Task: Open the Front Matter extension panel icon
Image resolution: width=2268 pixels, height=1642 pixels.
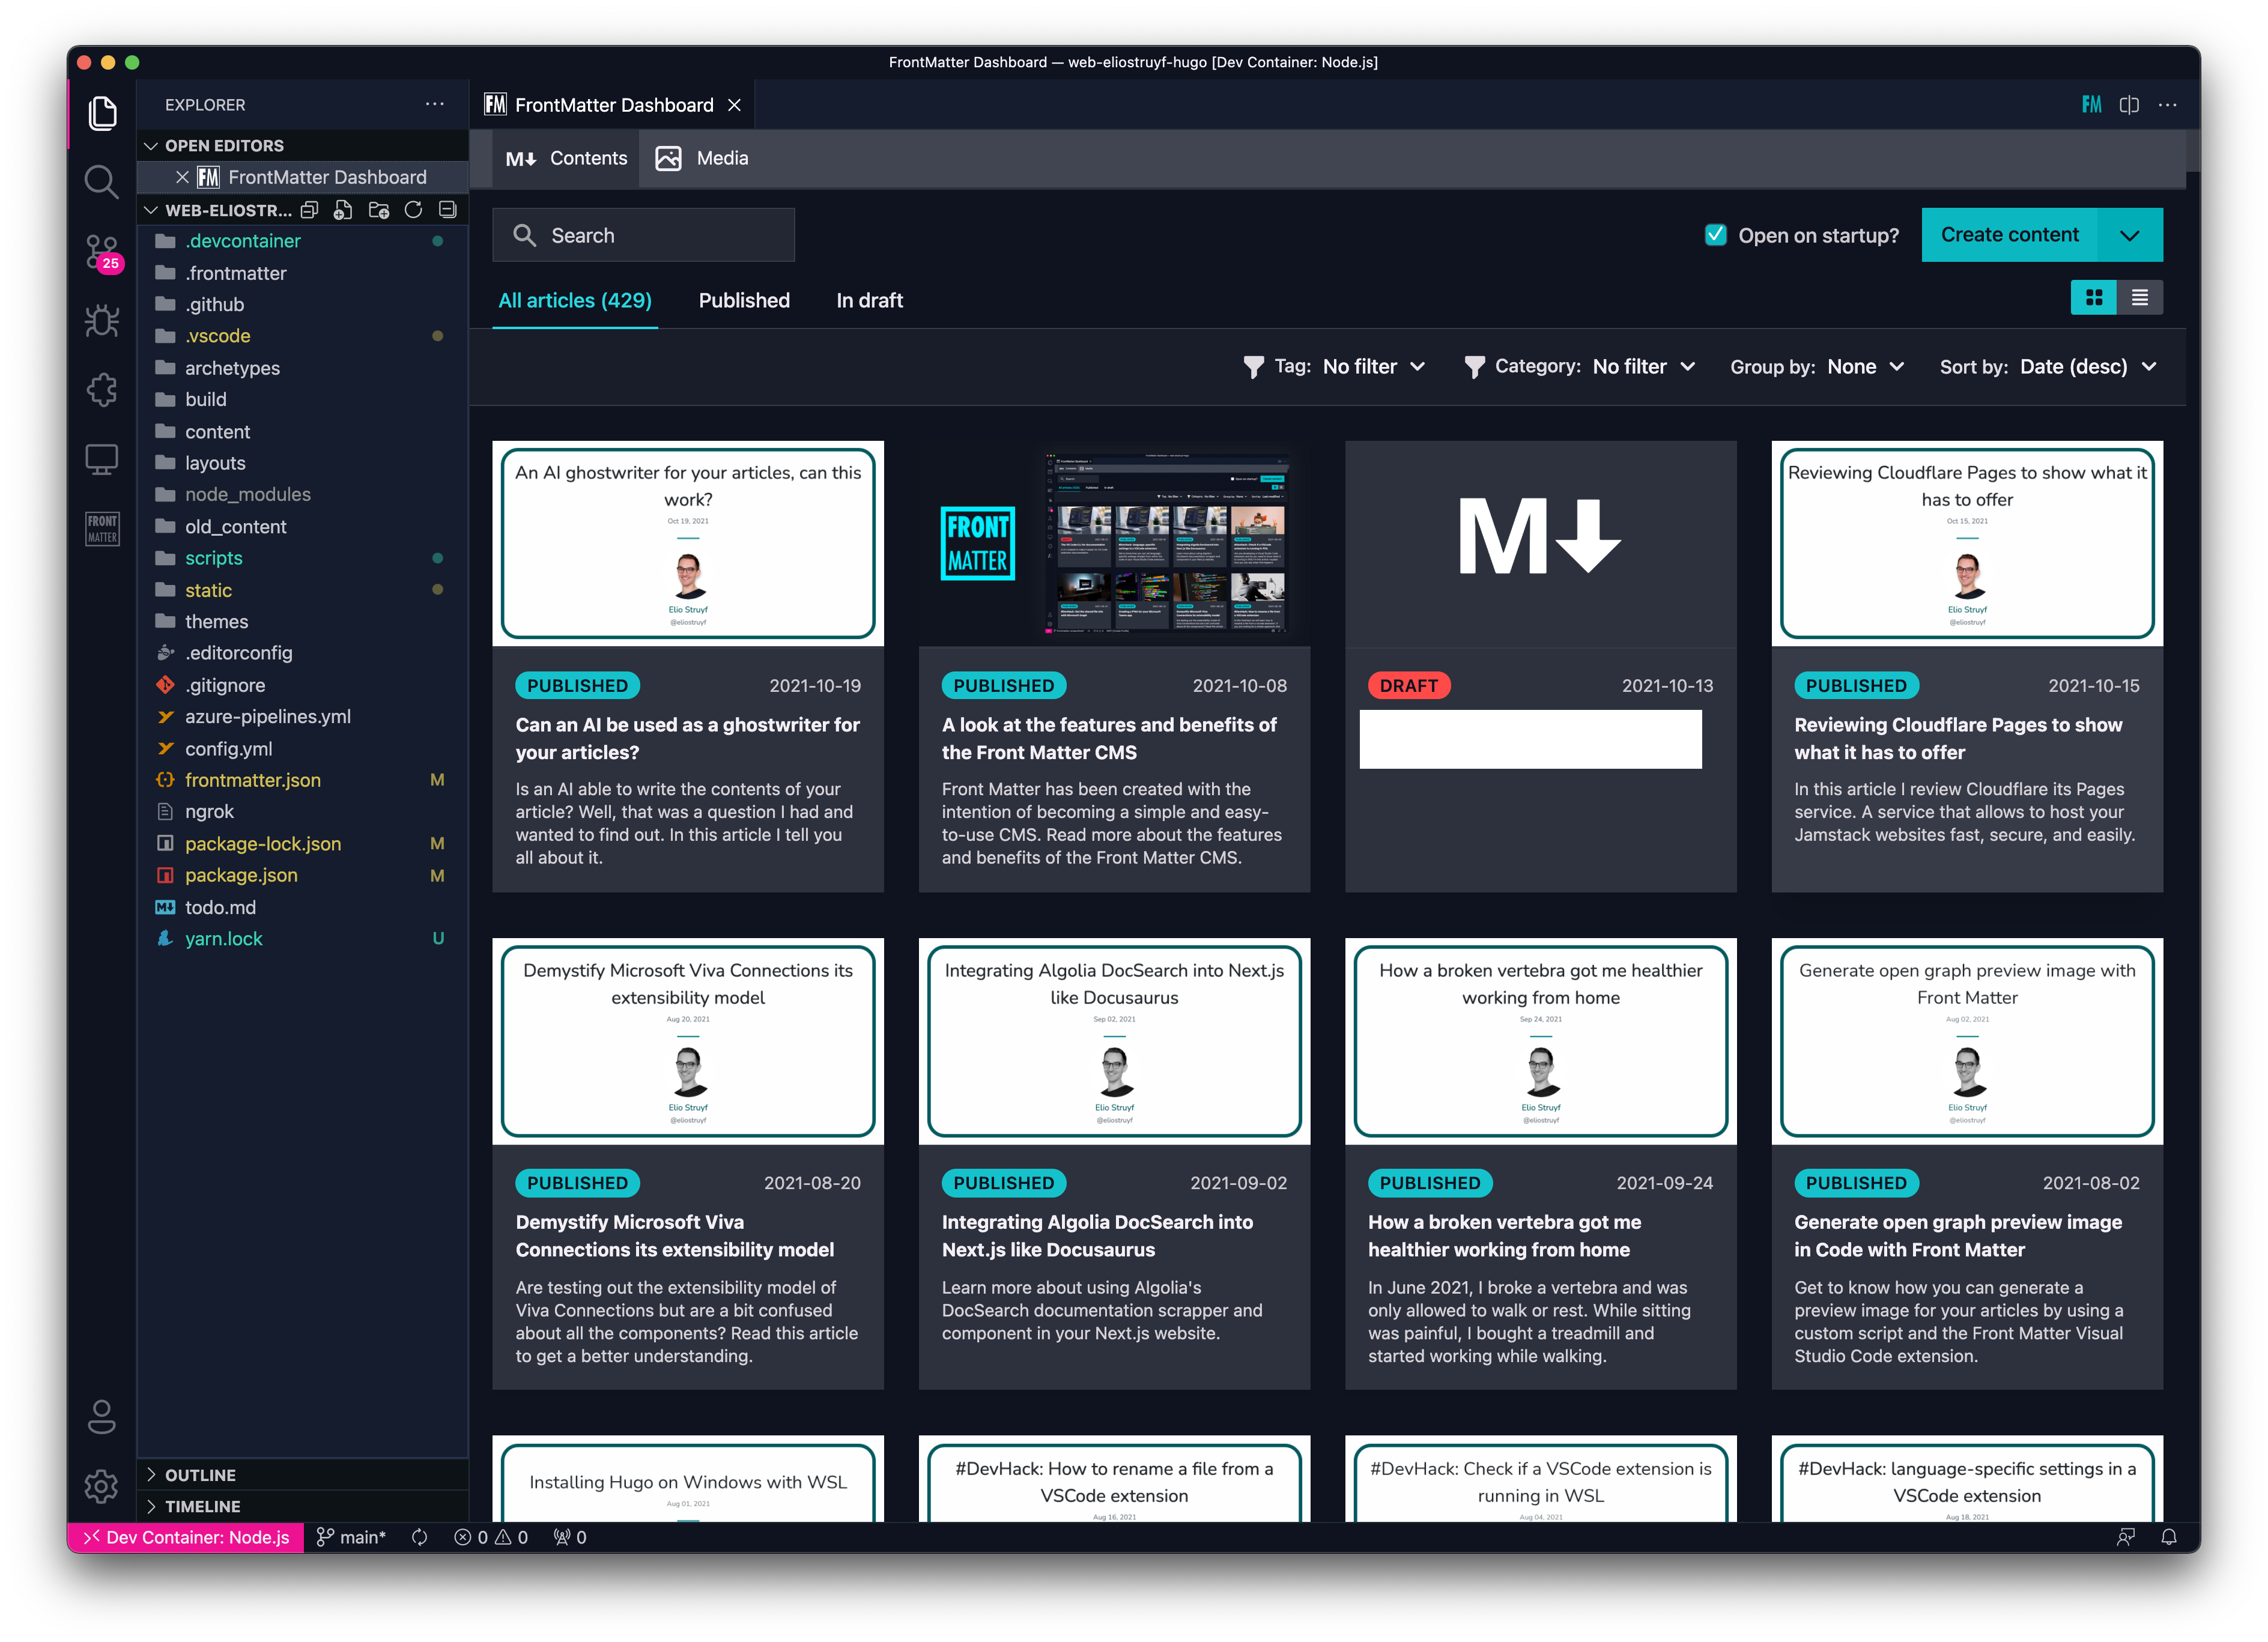Action: (x=102, y=529)
